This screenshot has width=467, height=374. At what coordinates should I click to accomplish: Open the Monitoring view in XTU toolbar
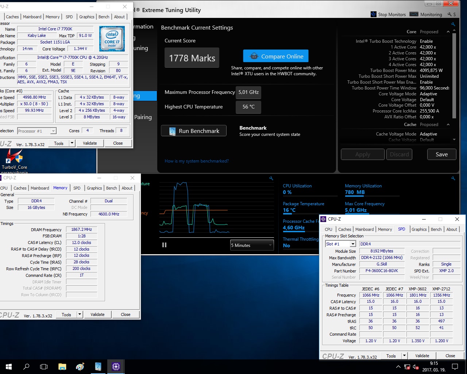[x=426, y=14]
